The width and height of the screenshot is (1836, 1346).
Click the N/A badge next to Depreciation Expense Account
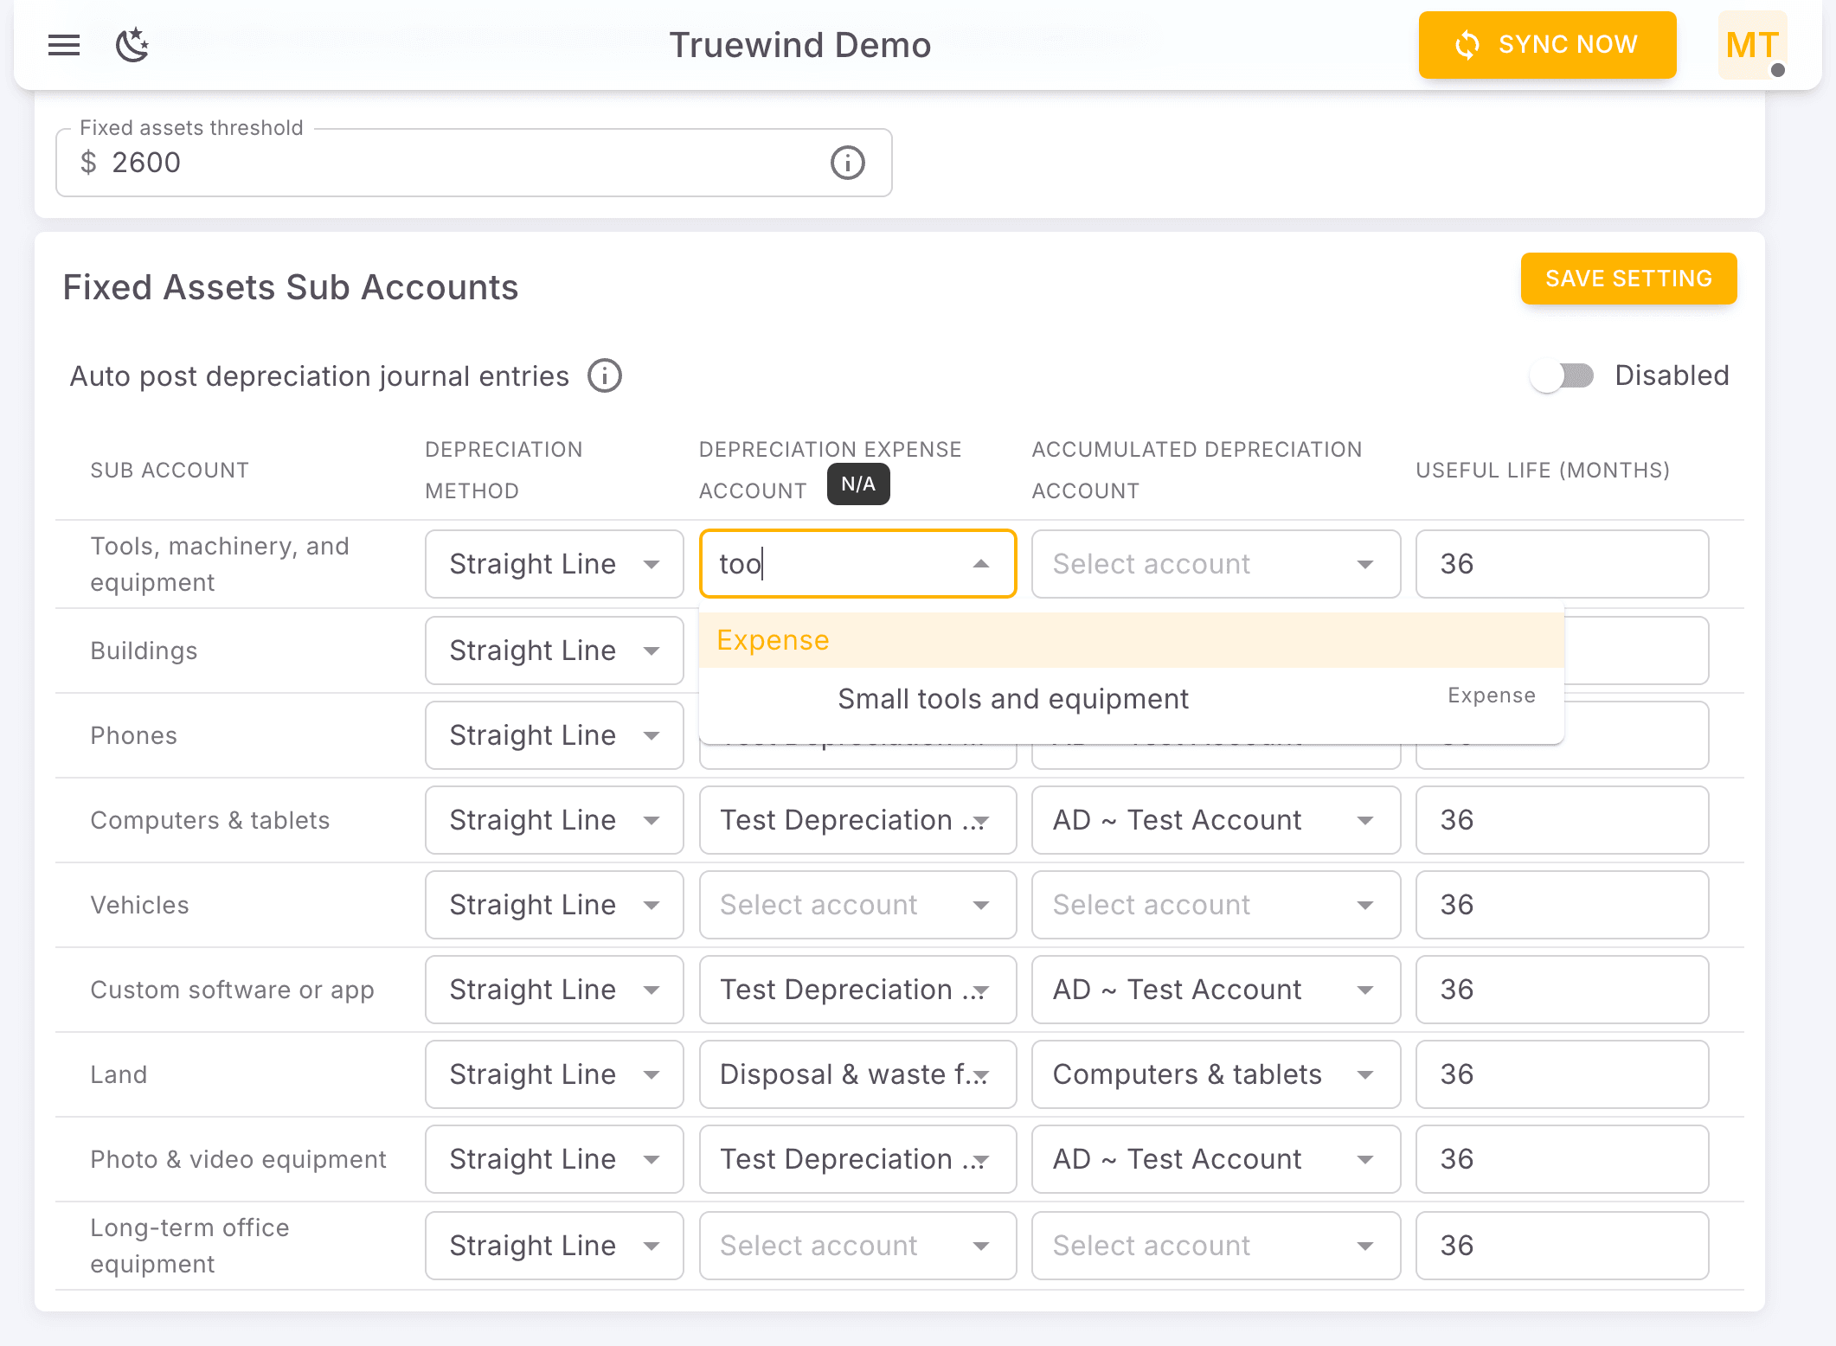[857, 484]
